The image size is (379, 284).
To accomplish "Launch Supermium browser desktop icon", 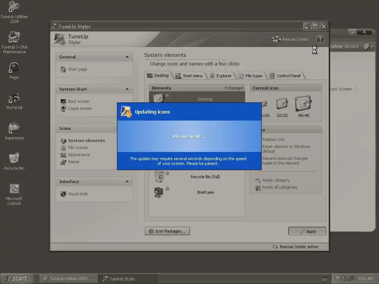I will point(14,131).
